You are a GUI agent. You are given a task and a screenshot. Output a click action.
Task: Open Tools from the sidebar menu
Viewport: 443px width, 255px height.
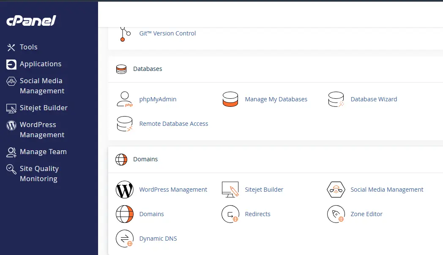pyautogui.click(x=29, y=47)
